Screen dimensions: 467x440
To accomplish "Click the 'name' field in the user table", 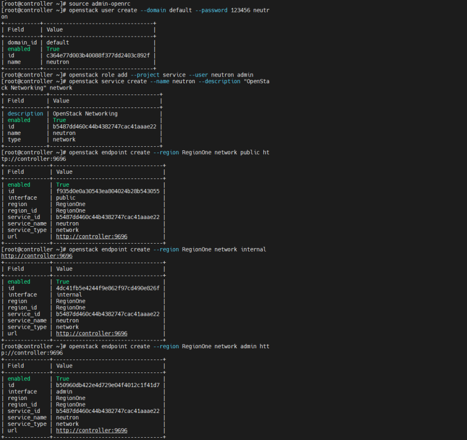I will [x=14, y=62].
